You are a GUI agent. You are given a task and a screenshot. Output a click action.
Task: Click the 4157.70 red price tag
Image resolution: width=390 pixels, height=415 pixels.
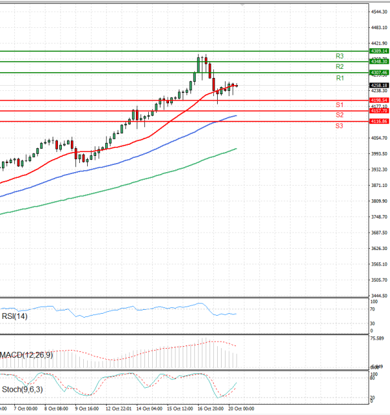pyautogui.click(x=379, y=111)
